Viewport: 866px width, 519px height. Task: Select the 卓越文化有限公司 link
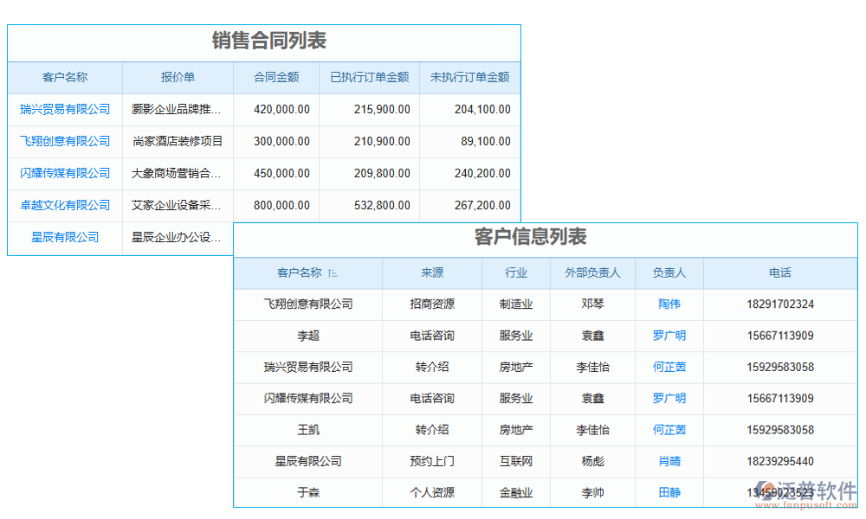[x=65, y=205]
